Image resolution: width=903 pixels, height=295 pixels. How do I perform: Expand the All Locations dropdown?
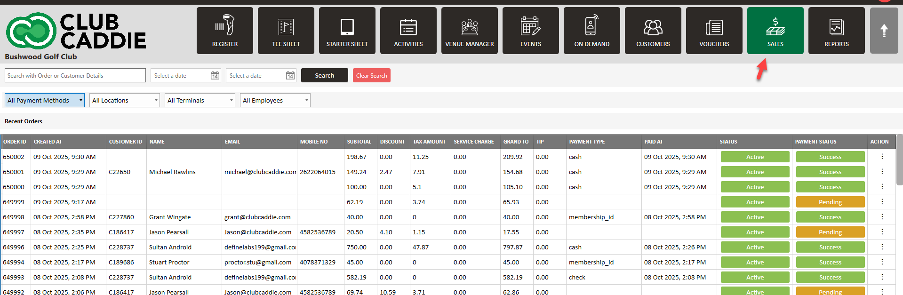(x=125, y=100)
